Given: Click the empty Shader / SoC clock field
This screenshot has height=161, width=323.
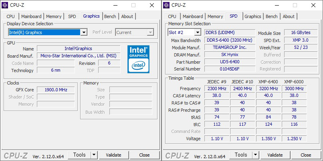Looking at the screenshot, I should 56,97.
